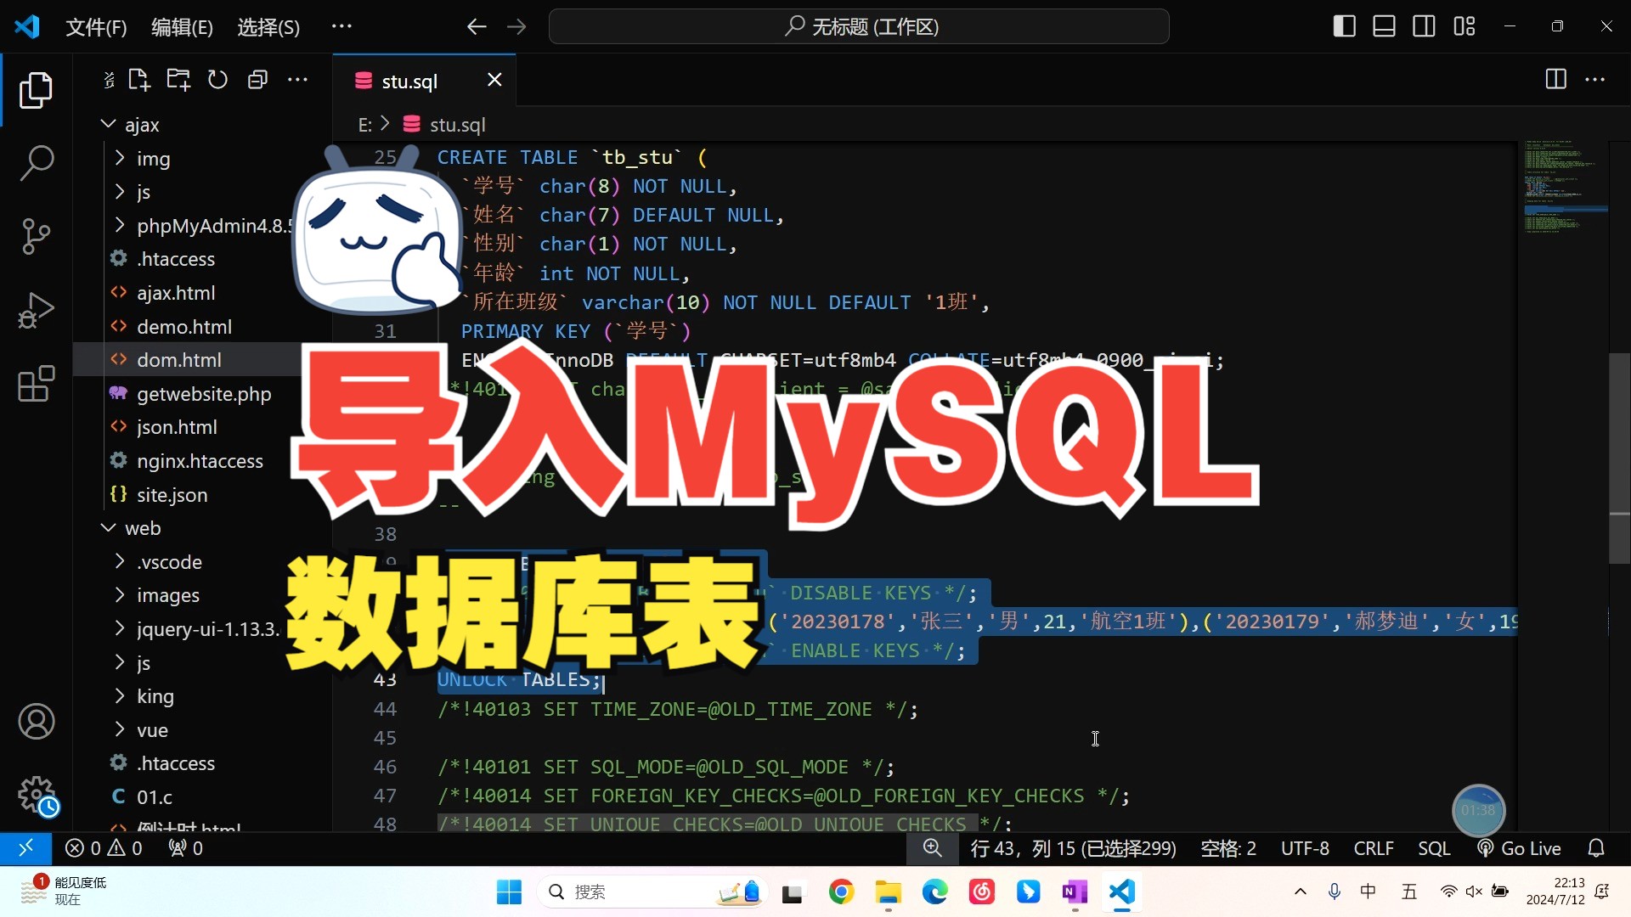The height and width of the screenshot is (917, 1631).
Task: Open Source Control view
Action: 37,236
